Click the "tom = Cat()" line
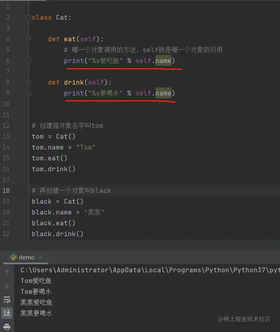The image size is (280, 332). tap(53, 137)
